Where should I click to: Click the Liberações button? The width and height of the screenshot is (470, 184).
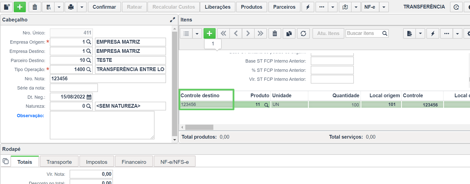[218, 7]
